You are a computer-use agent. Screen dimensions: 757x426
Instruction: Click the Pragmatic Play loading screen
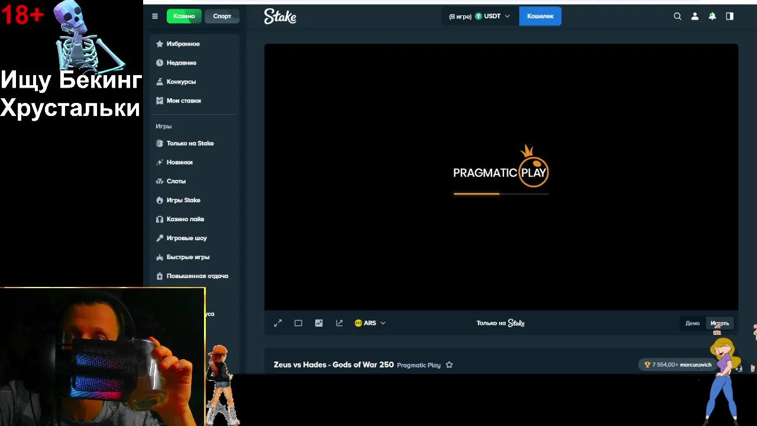(501, 177)
